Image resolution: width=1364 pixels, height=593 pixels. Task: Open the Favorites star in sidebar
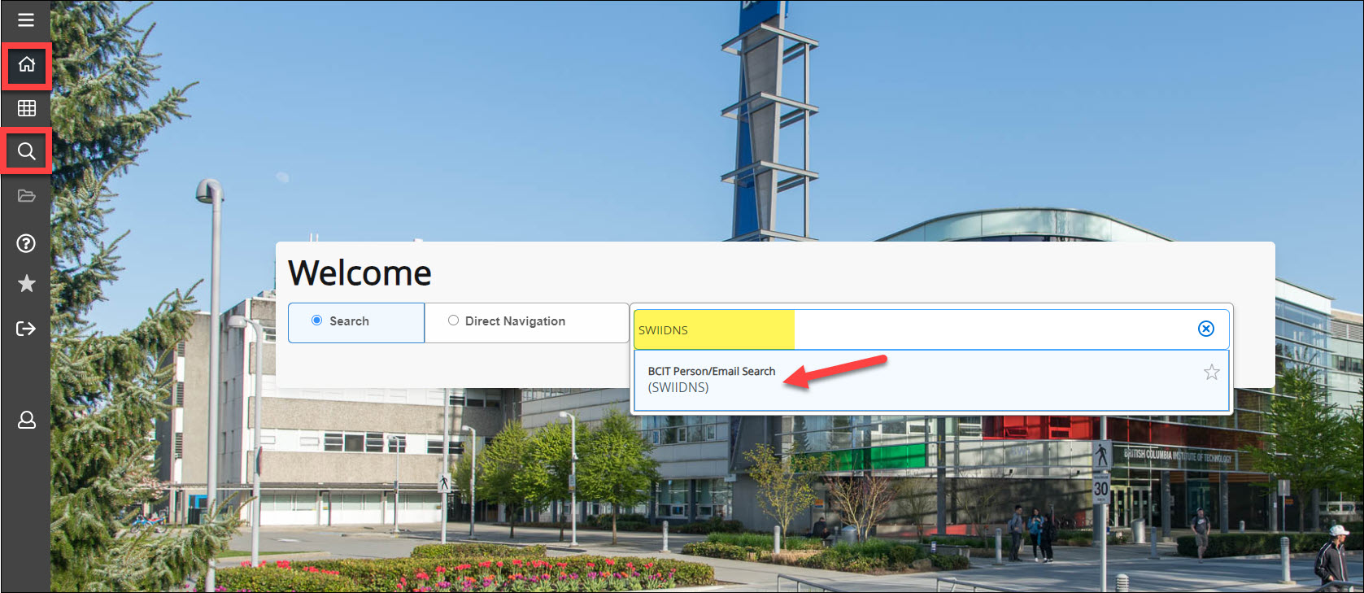point(27,283)
